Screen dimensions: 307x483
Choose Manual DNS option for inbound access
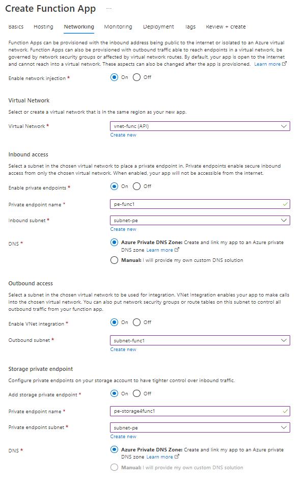pyautogui.click(x=115, y=260)
